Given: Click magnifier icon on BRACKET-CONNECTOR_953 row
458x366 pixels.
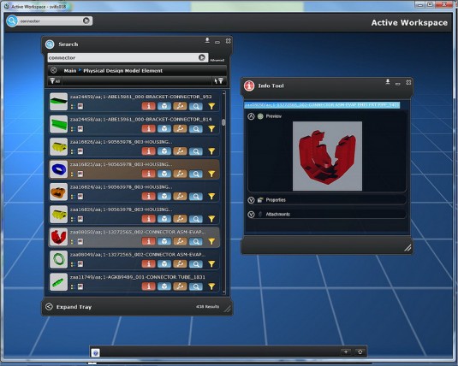Looking at the screenshot, I should click(196, 106).
